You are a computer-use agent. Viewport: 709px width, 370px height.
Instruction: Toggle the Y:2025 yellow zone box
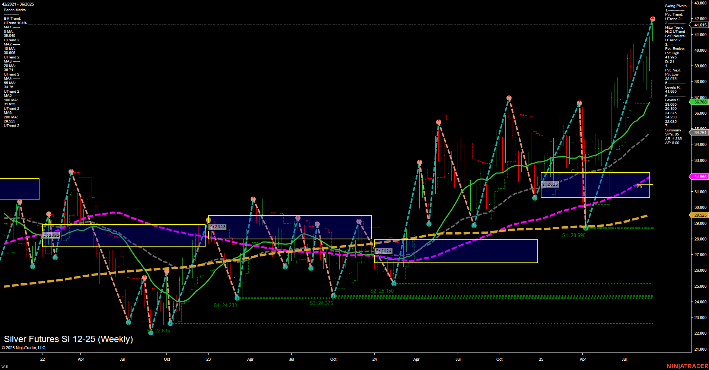tap(550, 184)
